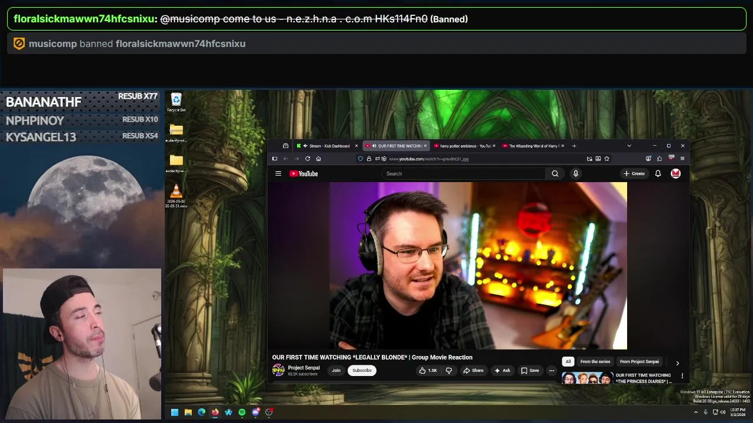
Task: Go back with the browser back arrow
Action: point(285,159)
